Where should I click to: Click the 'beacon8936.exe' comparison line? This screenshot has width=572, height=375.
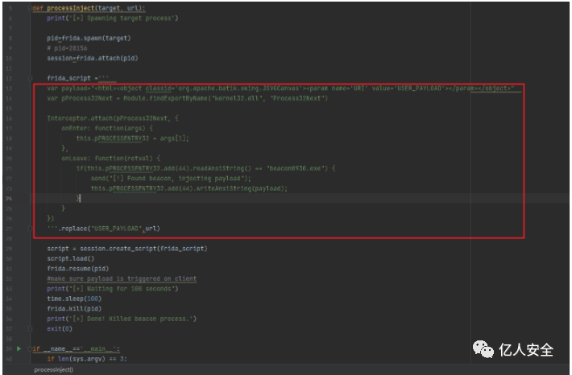click(x=205, y=168)
